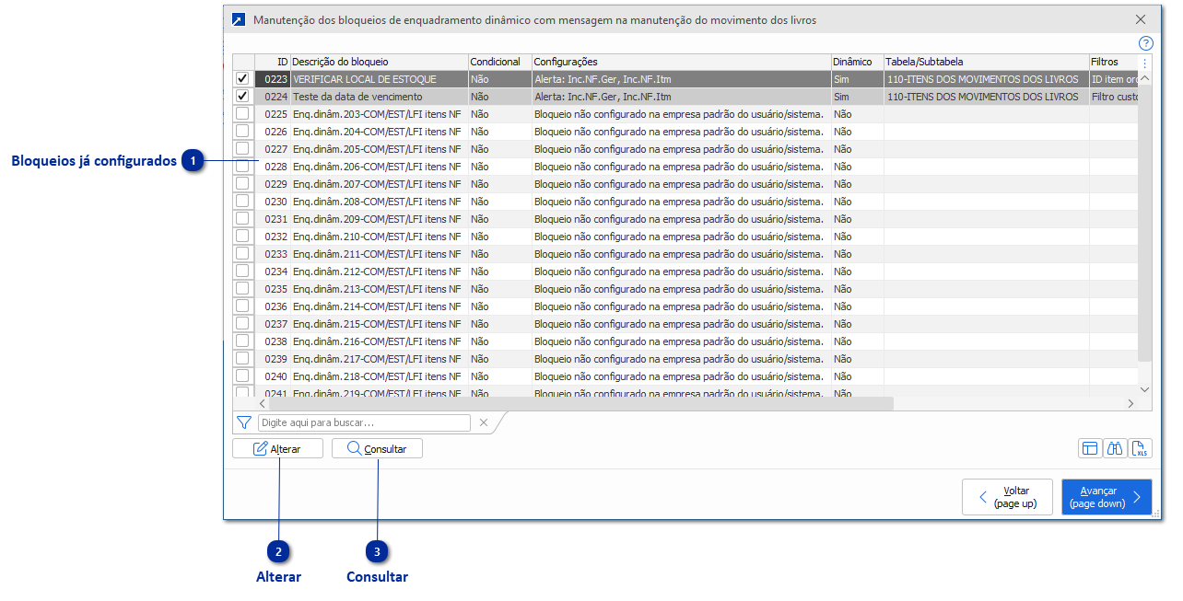The height and width of the screenshot is (601, 1183).
Task: Click the vertical scrollbar thumb
Action: pos(1145,224)
